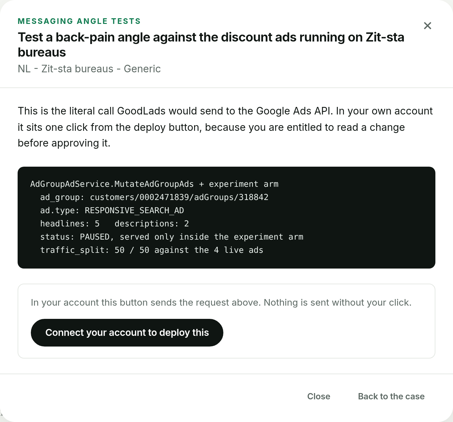Click the headlines: 5 value in code
This screenshot has width=453, height=422.
tap(70, 224)
